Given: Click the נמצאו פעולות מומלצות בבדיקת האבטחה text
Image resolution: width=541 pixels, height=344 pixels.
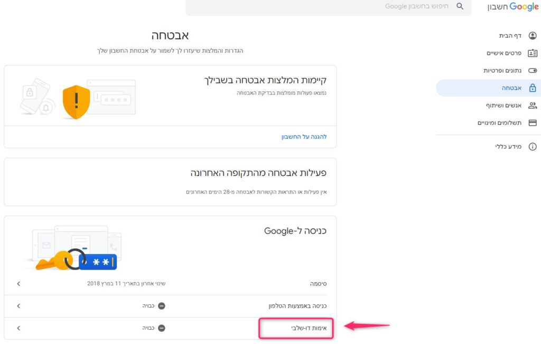Looking at the screenshot, I should tap(282, 93).
